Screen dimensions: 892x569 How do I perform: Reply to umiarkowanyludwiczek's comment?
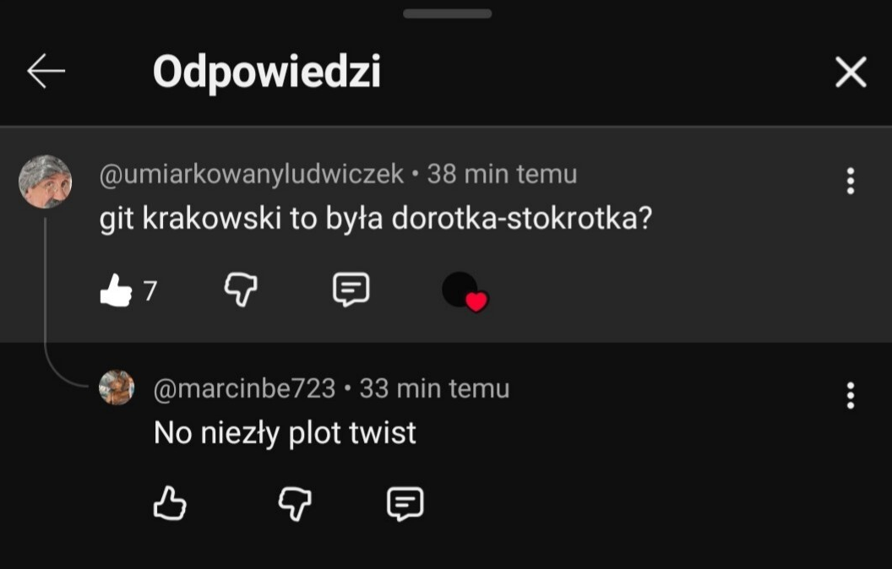351,290
